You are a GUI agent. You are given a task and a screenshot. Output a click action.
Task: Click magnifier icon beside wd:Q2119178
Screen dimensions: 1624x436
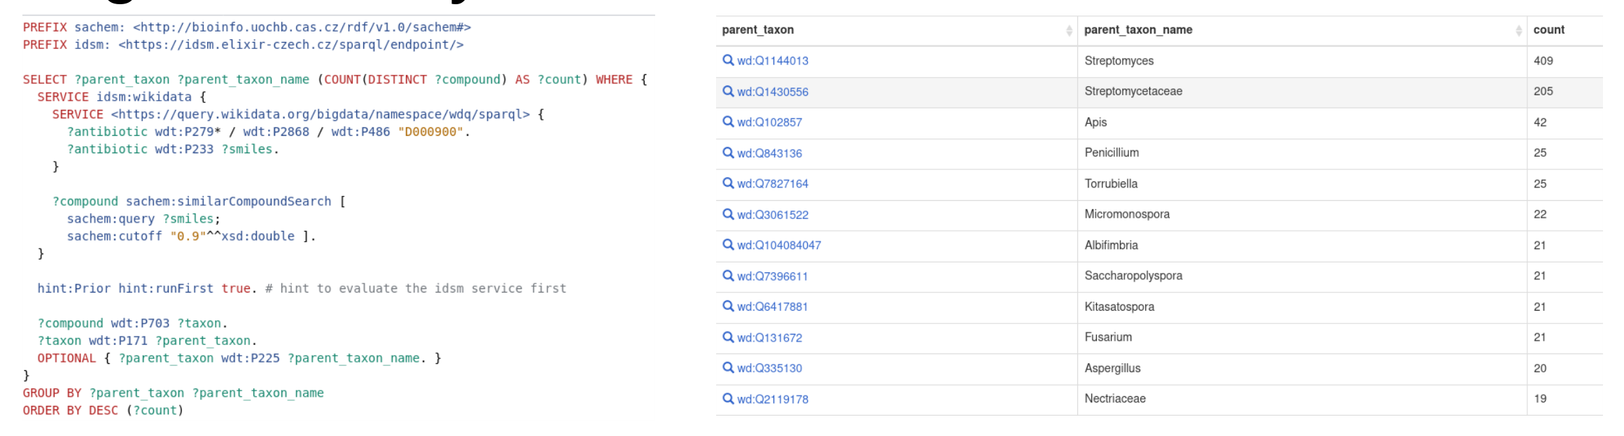[x=728, y=399]
